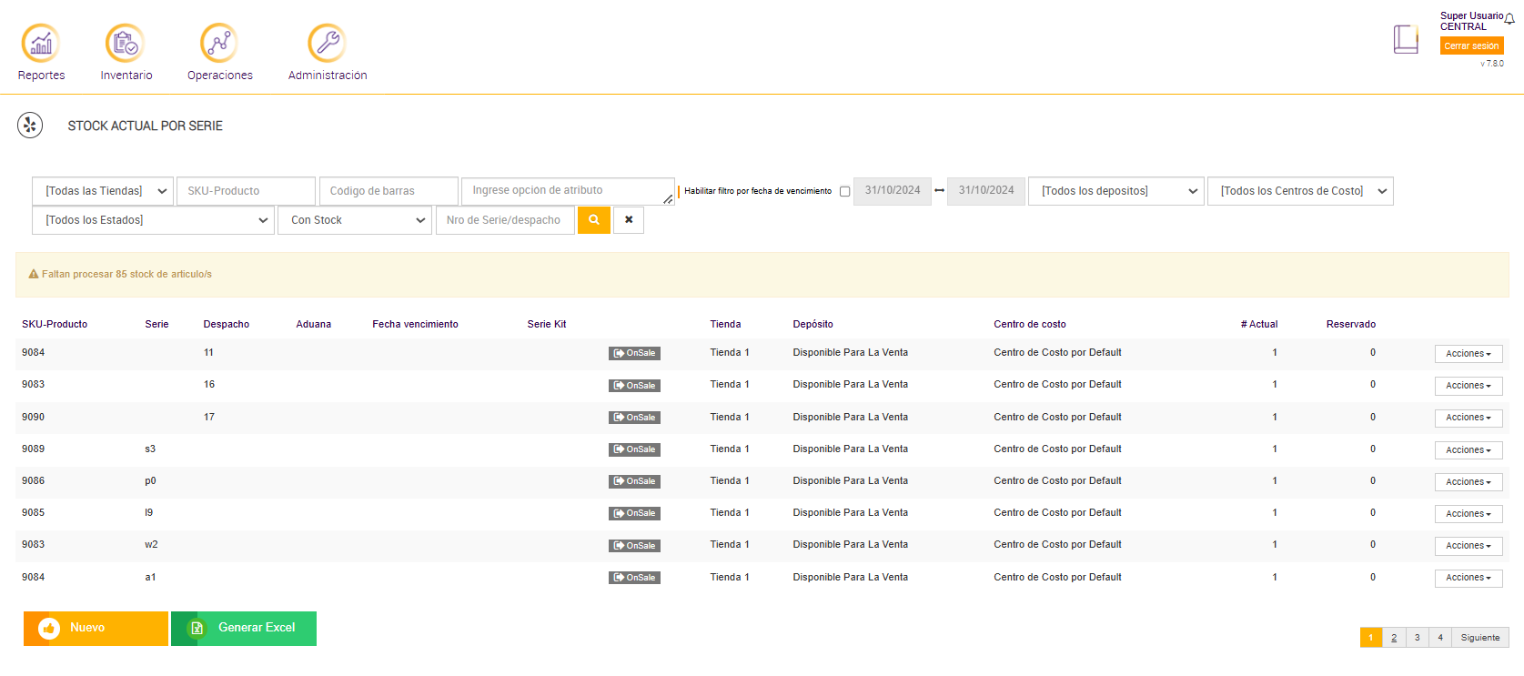Select page 1 in the pagination
This screenshot has width=1524, height=676.
pos(1371,638)
